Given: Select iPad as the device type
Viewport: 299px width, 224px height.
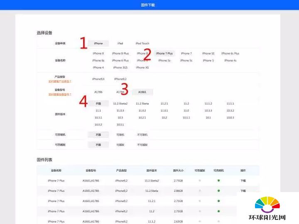Looking at the screenshot, I should (x=120, y=44).
